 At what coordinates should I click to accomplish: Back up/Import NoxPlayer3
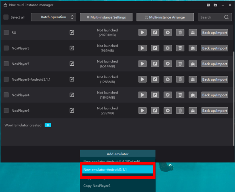[x=215, y=48]
